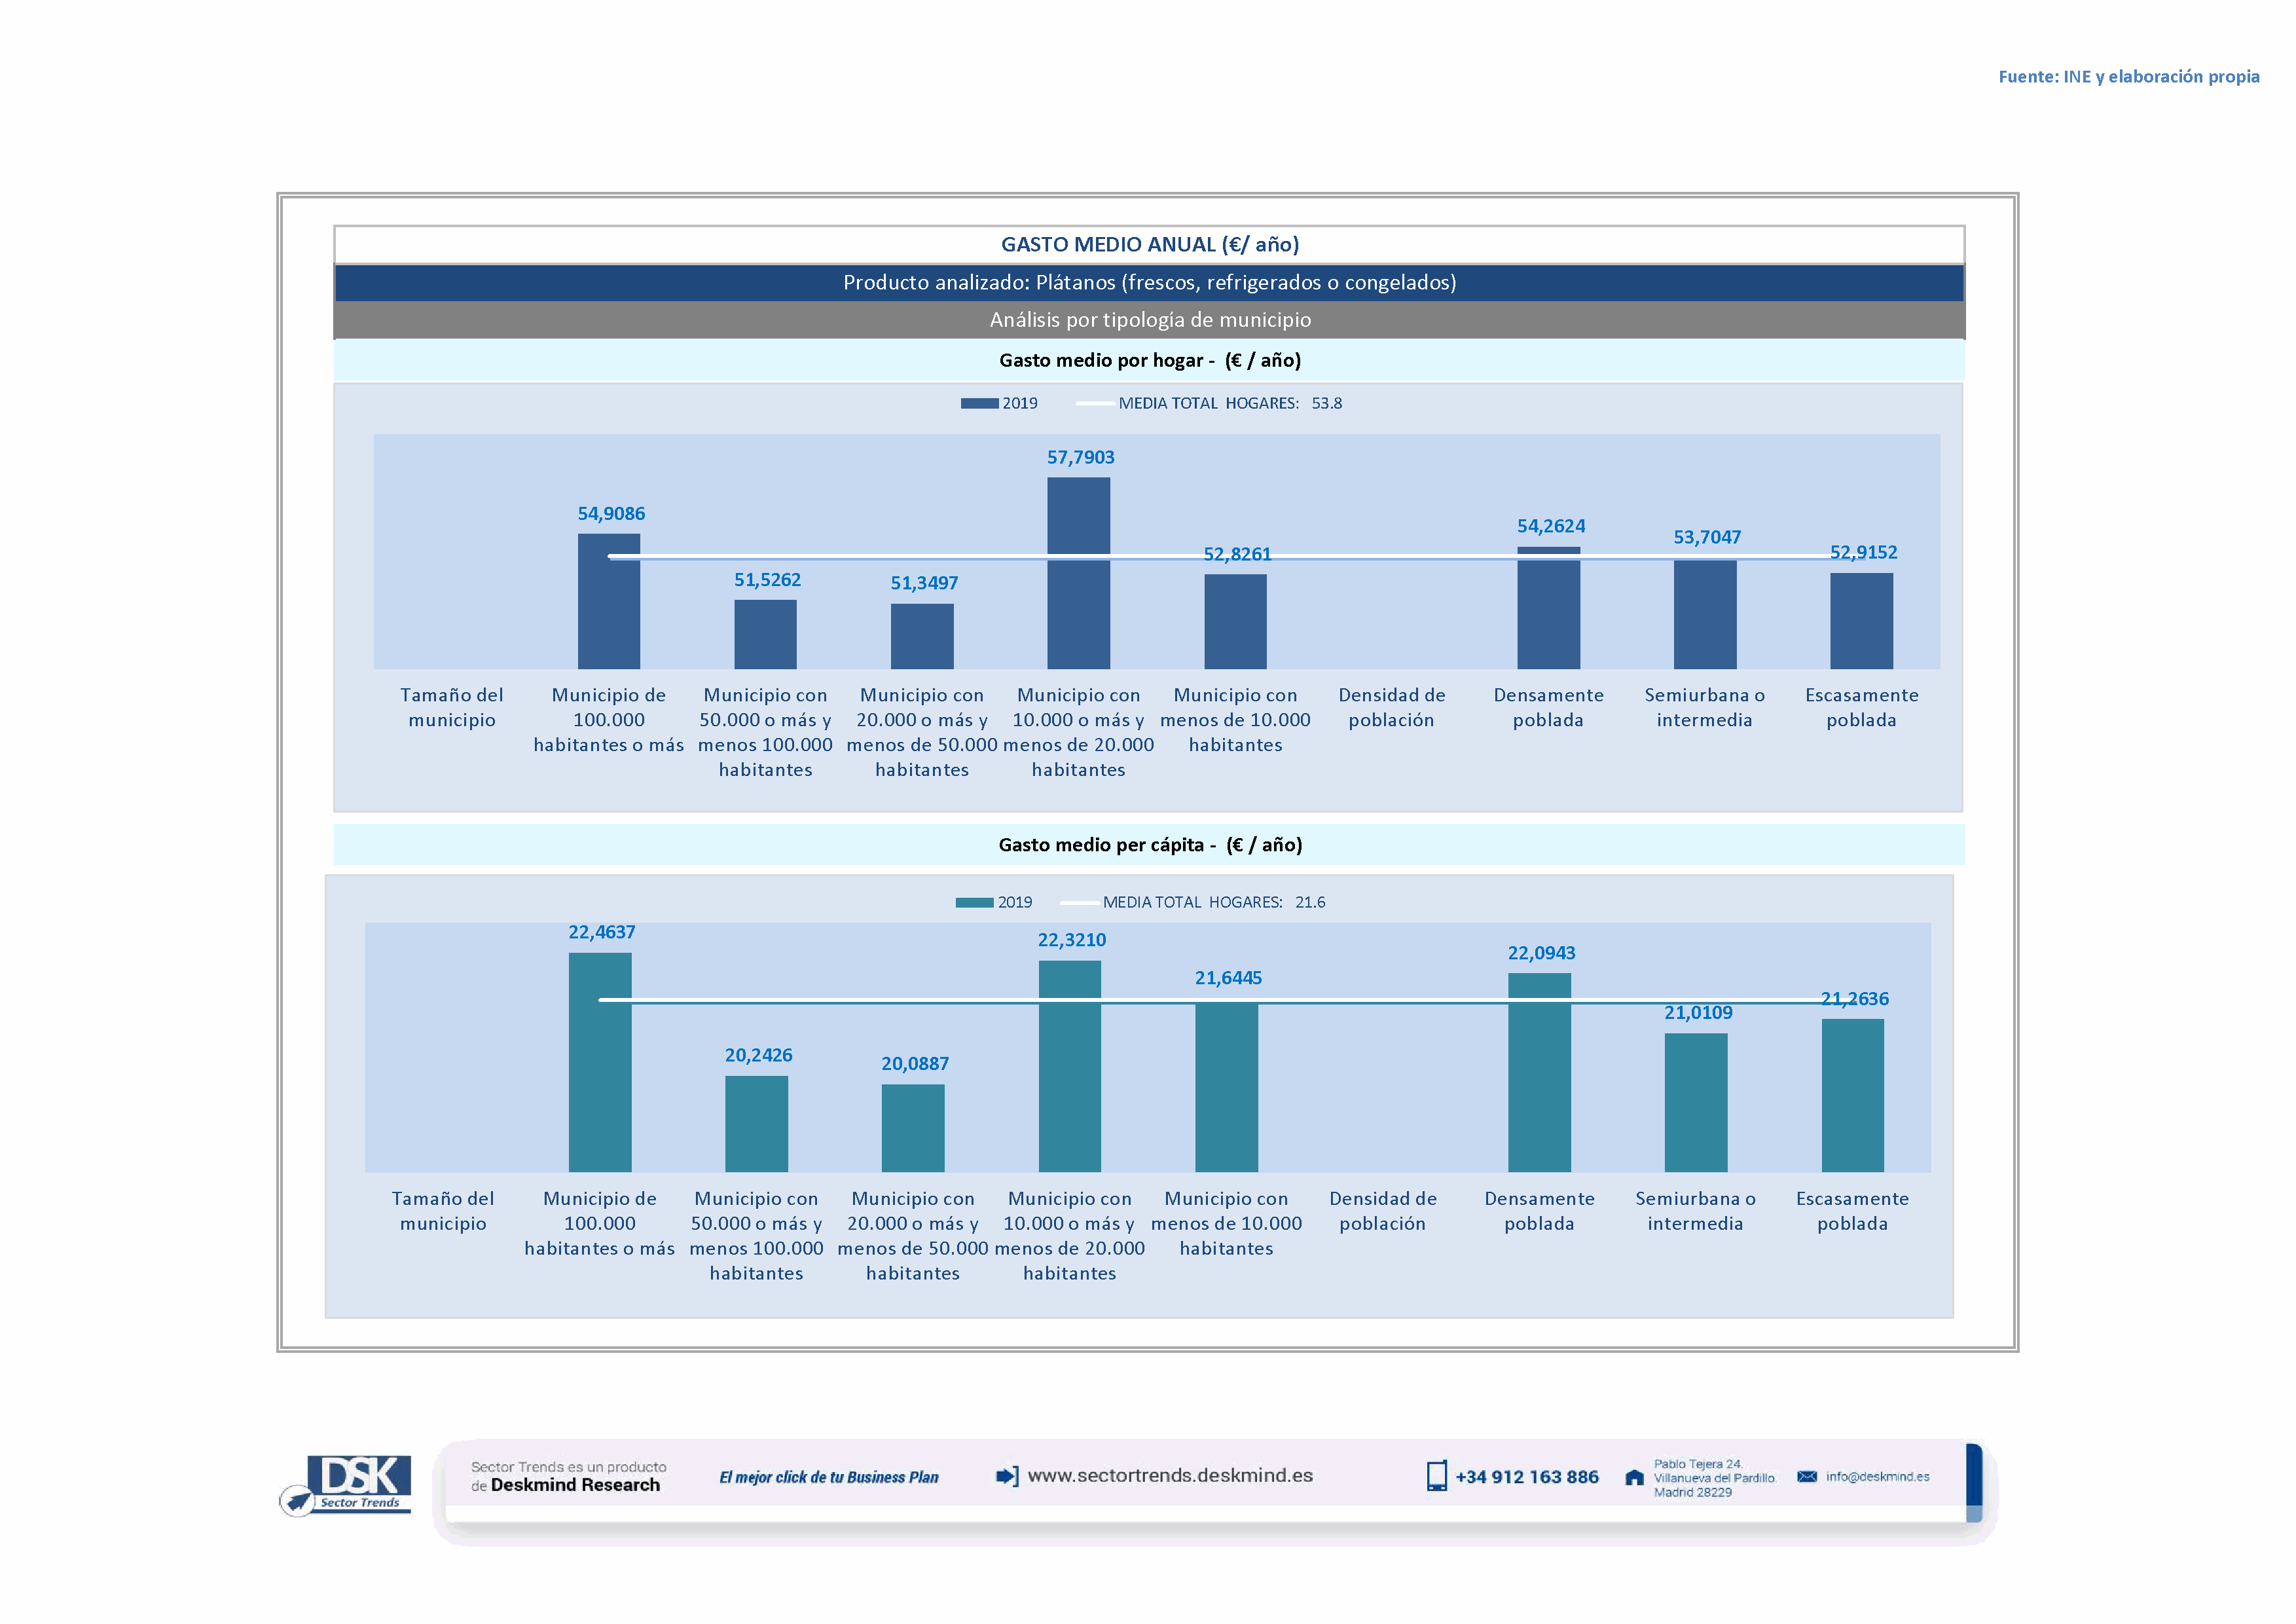Click the 'GASTO MEDIO ANUAL' title header
The image size is (2296, 1624).
[x=1149, y=244]
